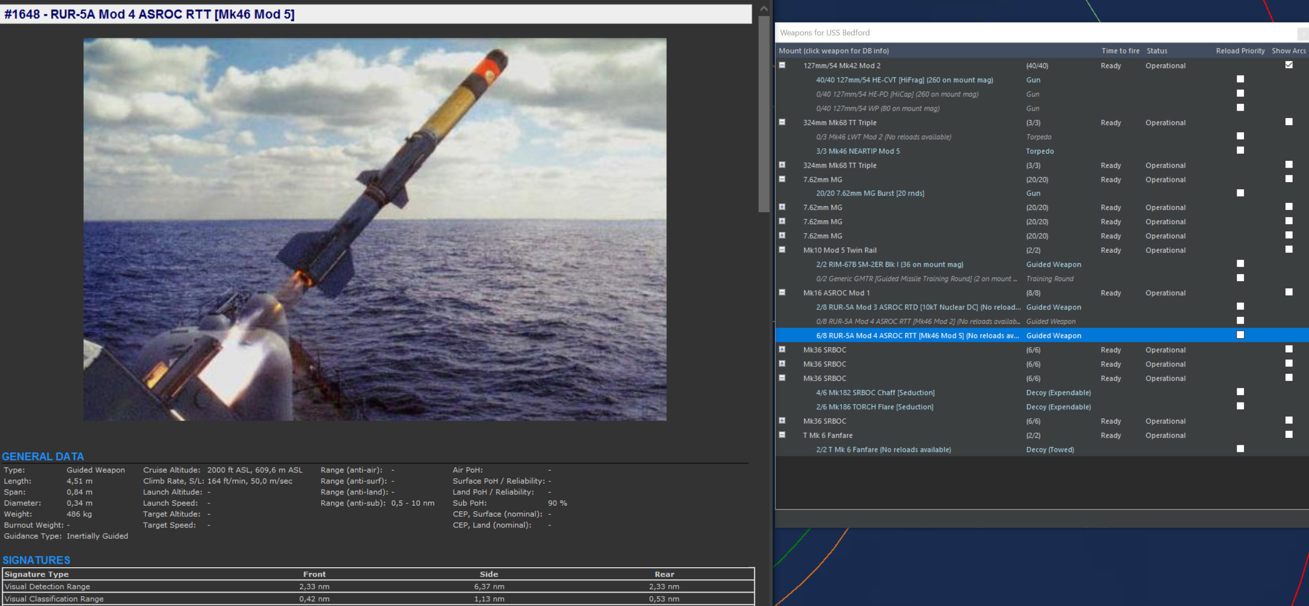This screenshot has height=606, width=1309.
Task: Set reload priority for RIM-67B SM-2ER Blk I
Action: click(x=1240, y=264)
